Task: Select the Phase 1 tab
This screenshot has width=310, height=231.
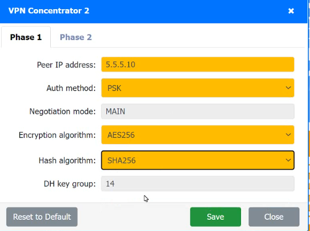Action: click(26, 37)
